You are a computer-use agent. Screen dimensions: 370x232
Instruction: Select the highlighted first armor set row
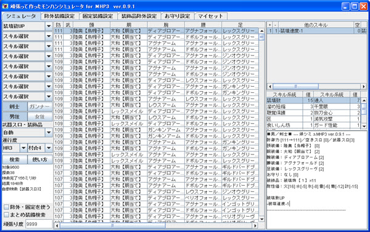point(156,31)
